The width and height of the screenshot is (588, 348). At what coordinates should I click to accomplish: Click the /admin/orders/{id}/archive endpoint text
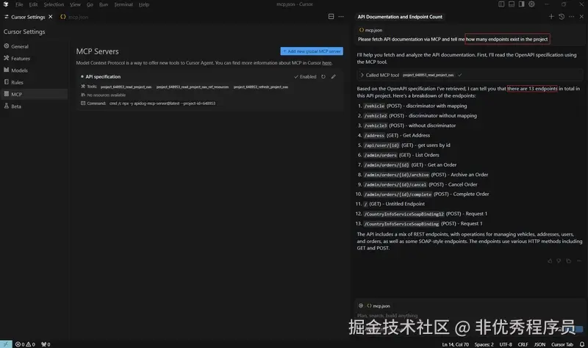[396, 175]
